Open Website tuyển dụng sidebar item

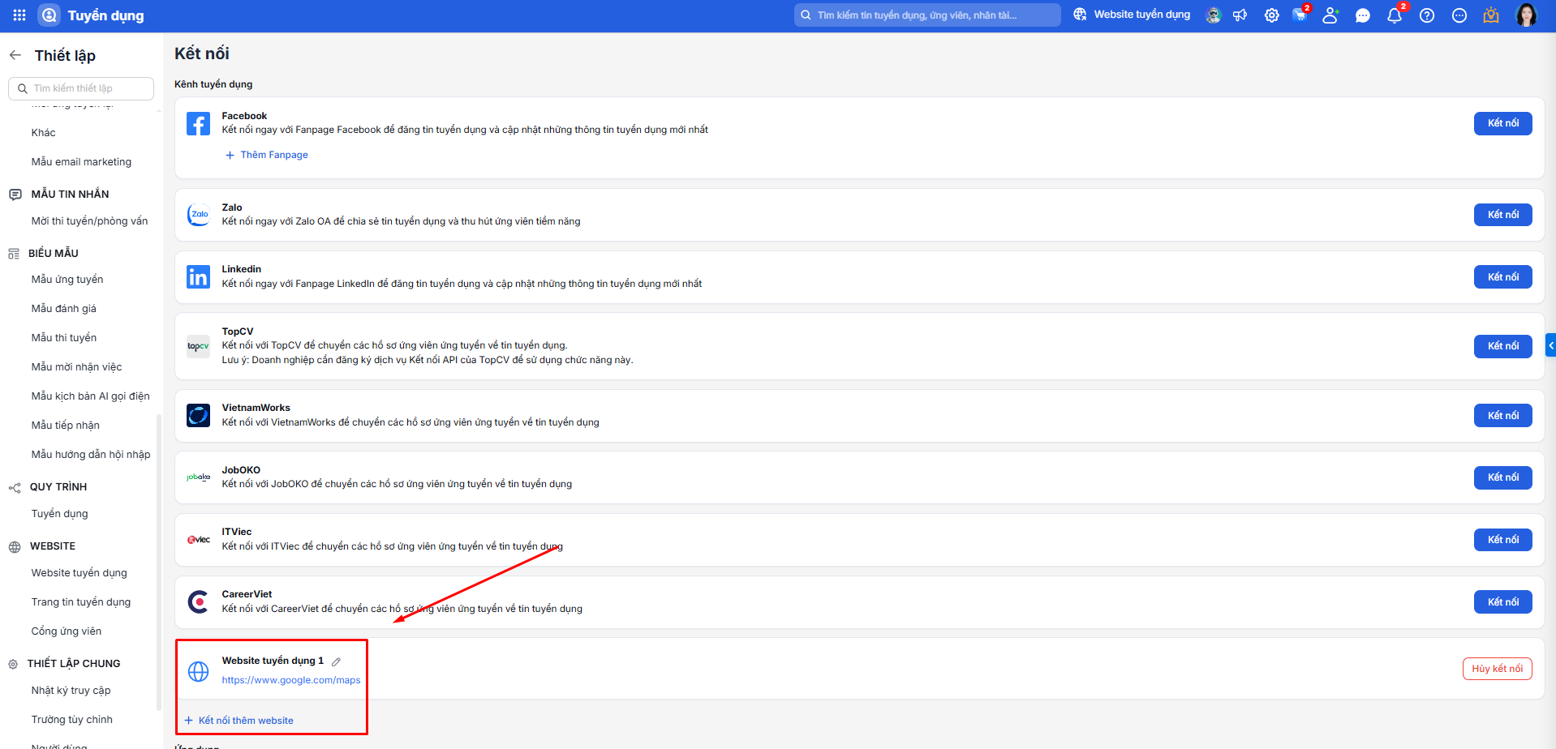click(x=80, y=573)
